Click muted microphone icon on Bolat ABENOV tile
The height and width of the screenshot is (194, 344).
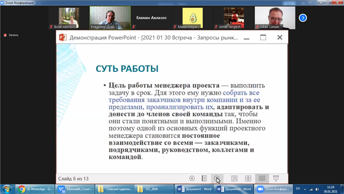[51, 27]
